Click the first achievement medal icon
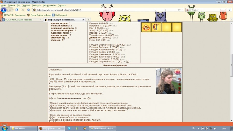Screen dimensions: 233x131 click(146, 27)
